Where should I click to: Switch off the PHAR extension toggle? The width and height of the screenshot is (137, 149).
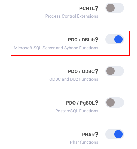point(115,134)
